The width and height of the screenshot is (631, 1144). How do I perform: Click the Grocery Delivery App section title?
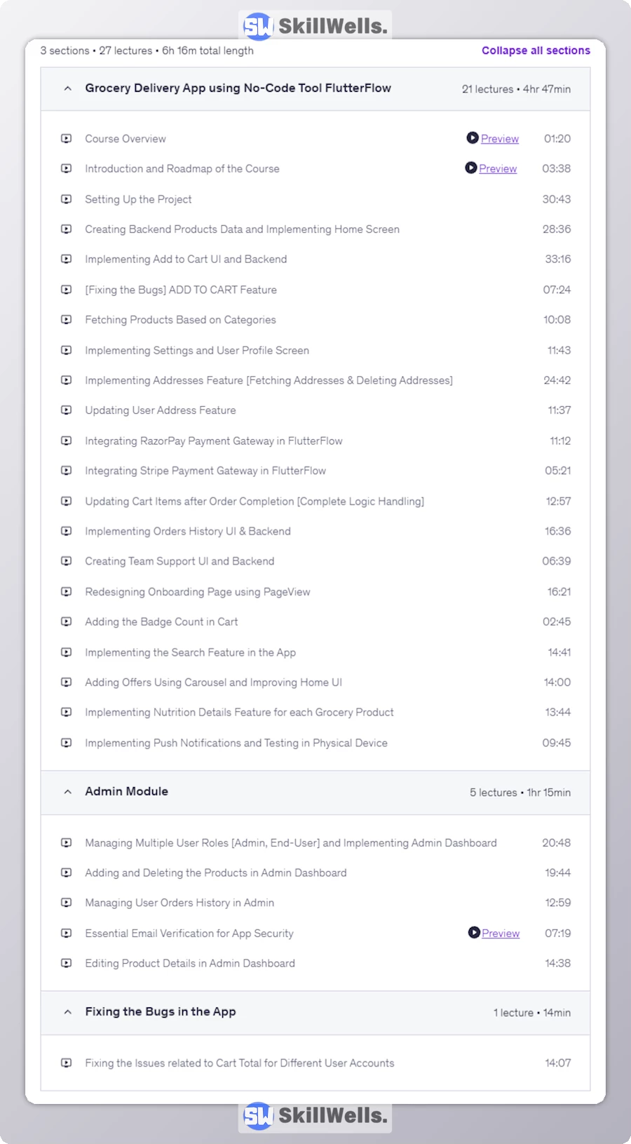click(x=238, y=88)
